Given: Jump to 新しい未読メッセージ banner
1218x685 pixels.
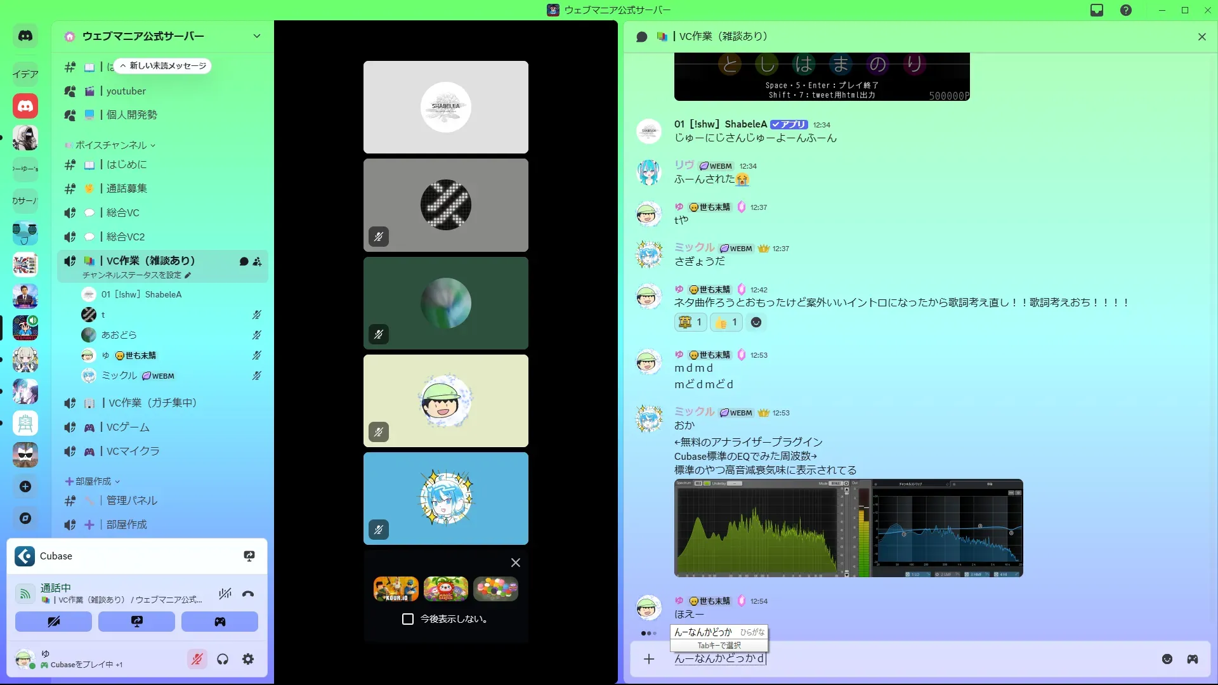Looking at the screenshot, I should pyautogui.click(x=162, y=66).
